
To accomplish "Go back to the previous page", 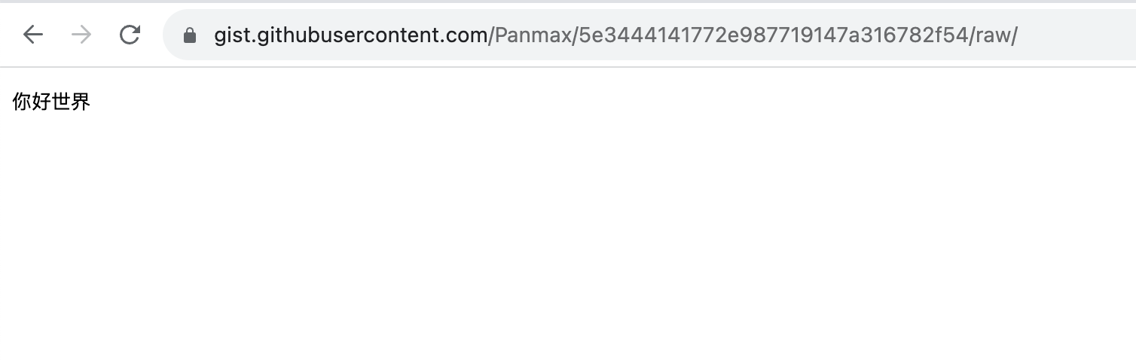I will (x=33, y=35).
